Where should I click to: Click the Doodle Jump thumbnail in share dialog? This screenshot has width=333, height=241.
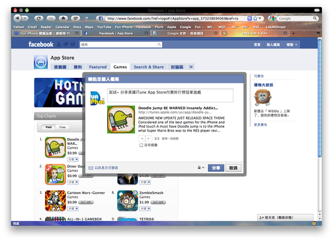[121, 119]
